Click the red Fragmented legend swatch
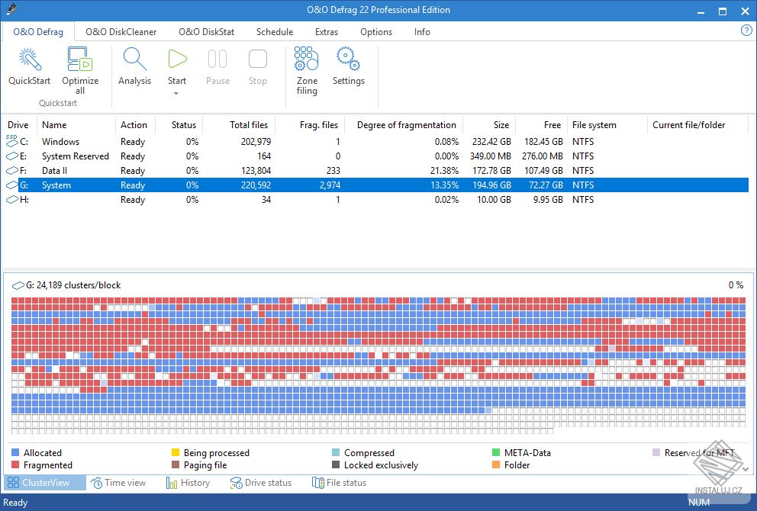Screen dimensions: 757x511 [17, 465]
